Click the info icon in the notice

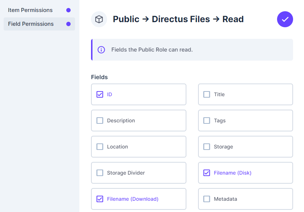[101, 50]
